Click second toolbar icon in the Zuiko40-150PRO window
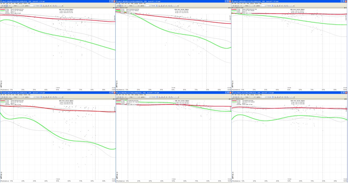Screen dimensions: 348x185 coord(235,5)
